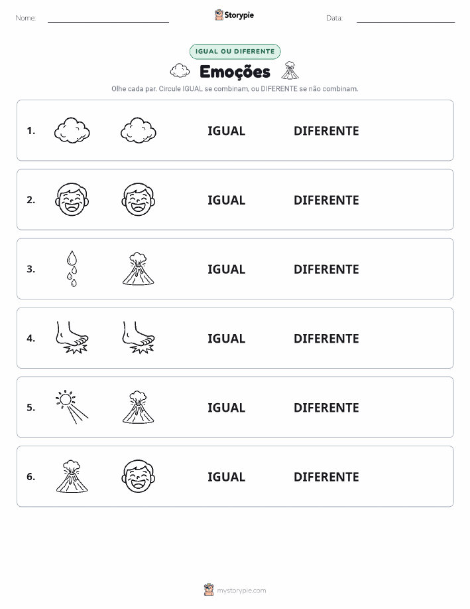Choose IGUAL for pair 1

coord(227,131)
